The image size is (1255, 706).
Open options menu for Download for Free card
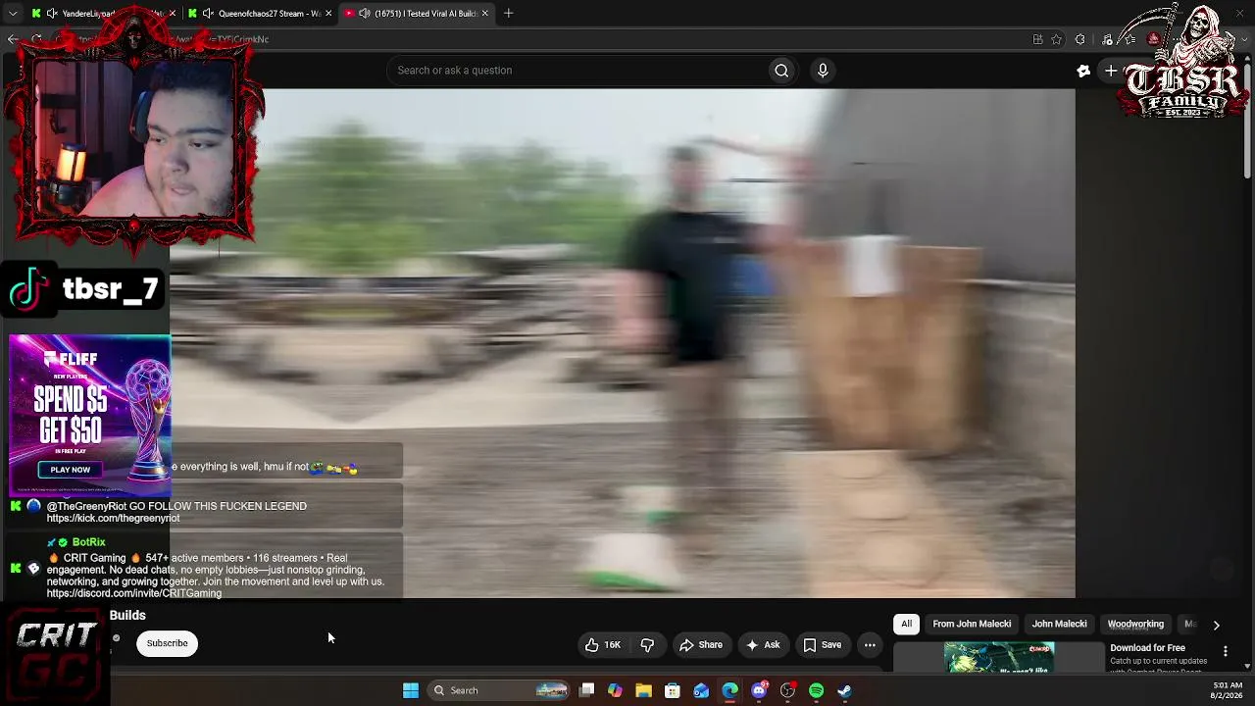tap(1225, 651)
